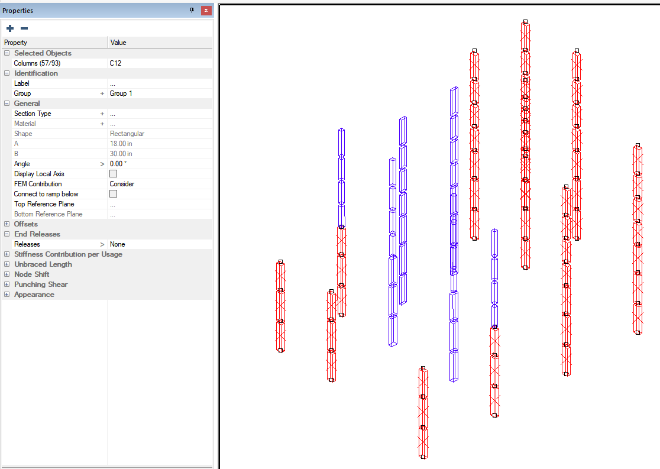Expand the Offsets section
The height and width of the screenshot is (469, 660).
pyautogui.click(x=7, y=224)
